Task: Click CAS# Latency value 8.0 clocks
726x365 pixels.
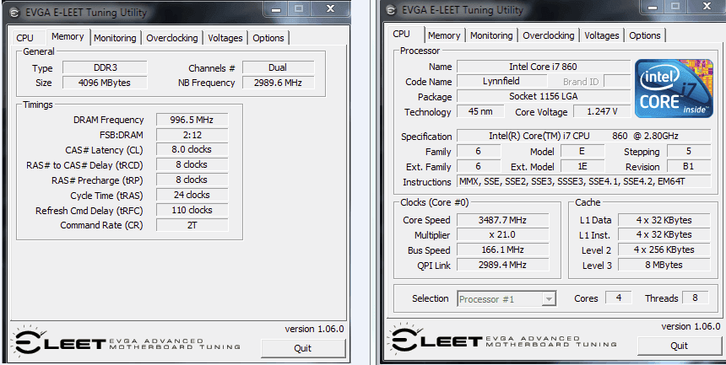Action: (x=192, y=149)
